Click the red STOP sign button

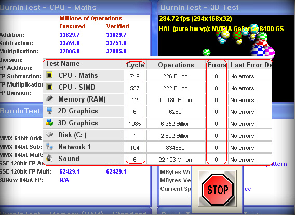pos(218,190)
